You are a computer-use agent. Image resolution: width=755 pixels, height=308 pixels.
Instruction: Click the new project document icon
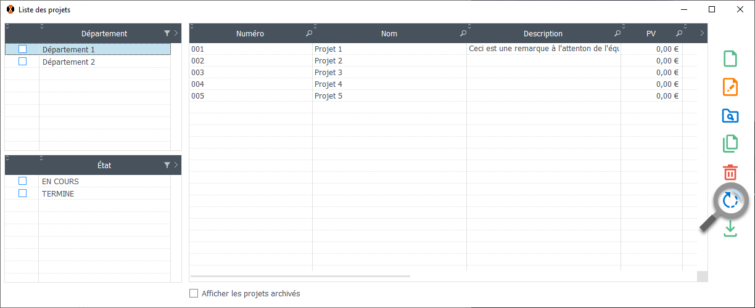coord(730,59)
